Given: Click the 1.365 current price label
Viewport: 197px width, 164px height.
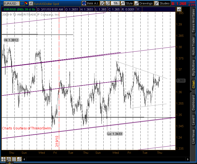Looking at the screenshot, I should (181, 80).
